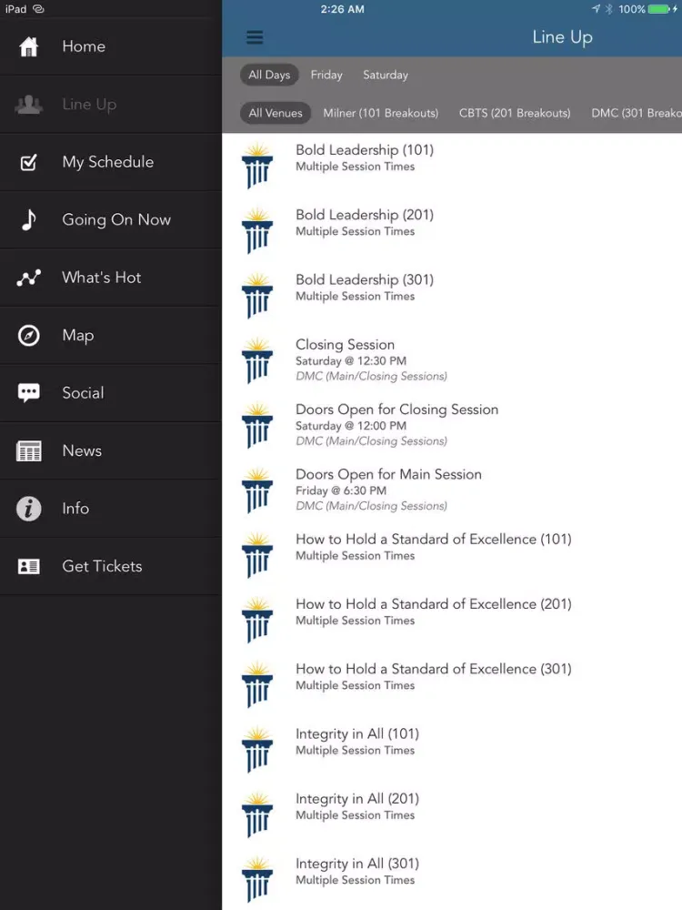The image size is (682, 910).
Task: Tap the pillar logo beside Bold Leadership (301)
Action: (x=257, y=296)
